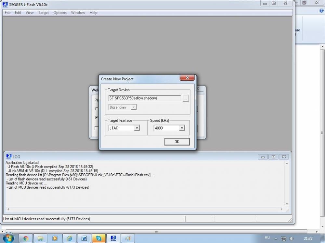Click the last taskbar app after J-Flash
This screenshot has width=325, height=243.
coord(128,238)
